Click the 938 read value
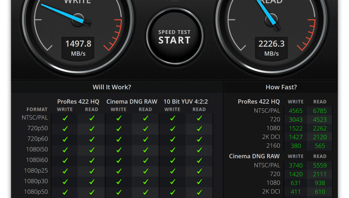349x198 pixels. pos(320,183)
